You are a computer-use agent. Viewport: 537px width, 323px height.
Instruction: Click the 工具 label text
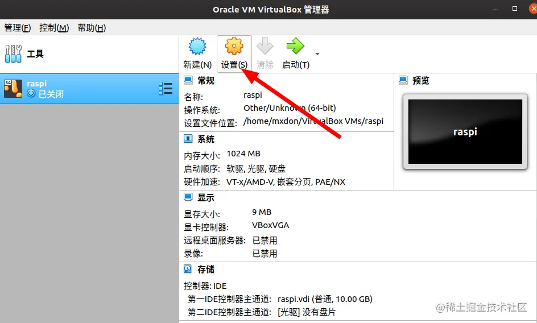tap(35, 54)
